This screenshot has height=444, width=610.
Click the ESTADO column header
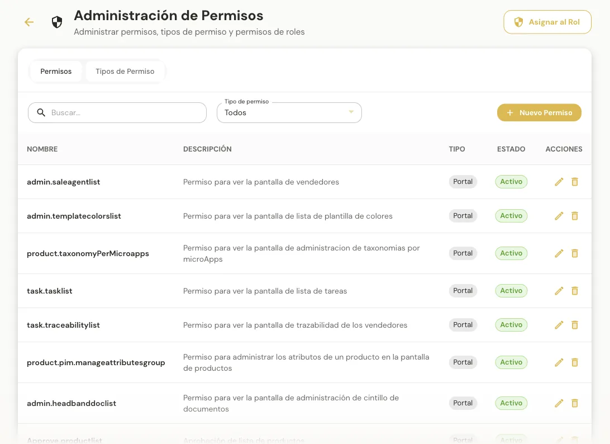click(x=511, y=149)
